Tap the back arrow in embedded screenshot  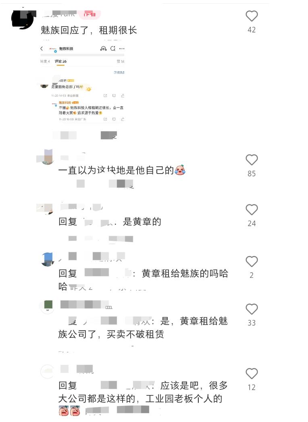pos(42,48)
